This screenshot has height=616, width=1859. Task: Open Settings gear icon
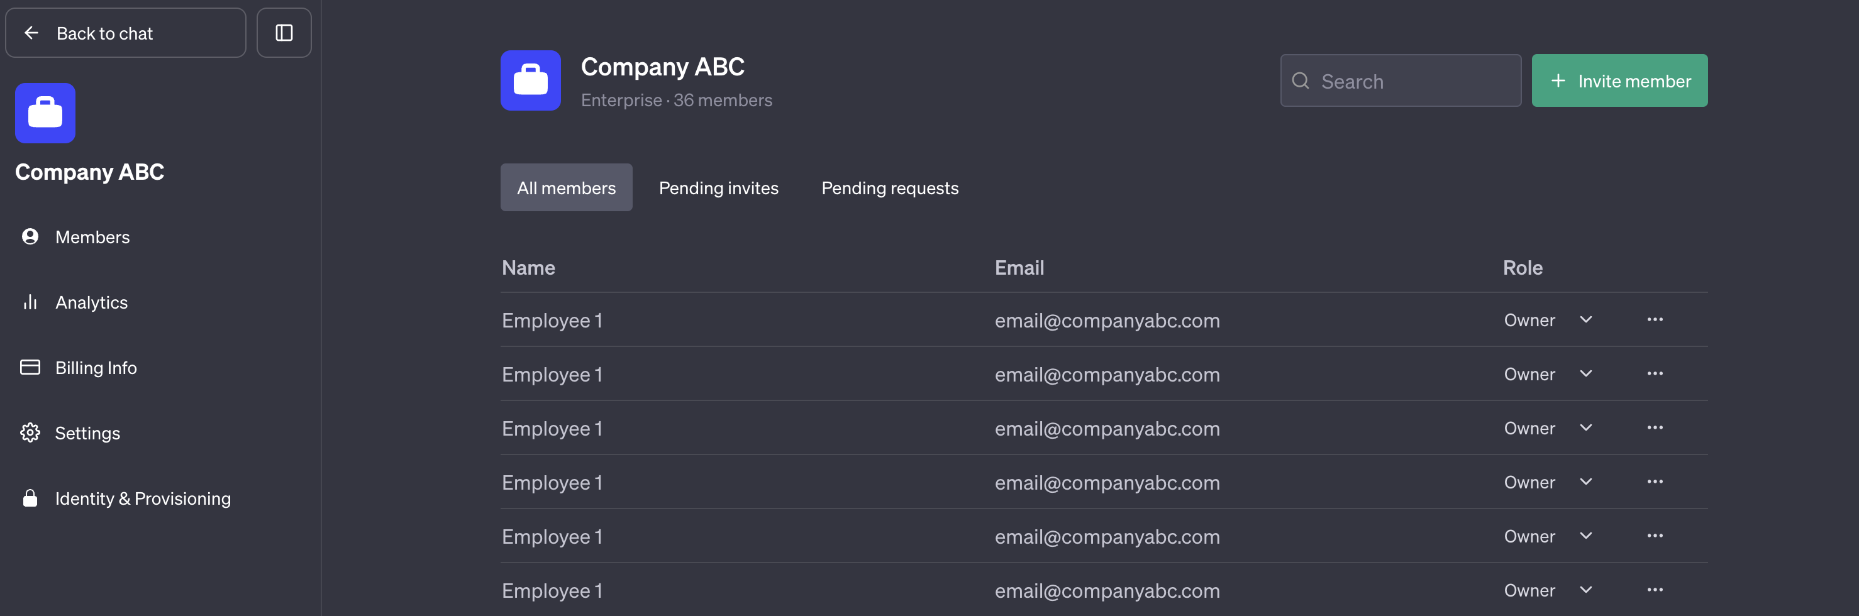[x=30, y=432]
